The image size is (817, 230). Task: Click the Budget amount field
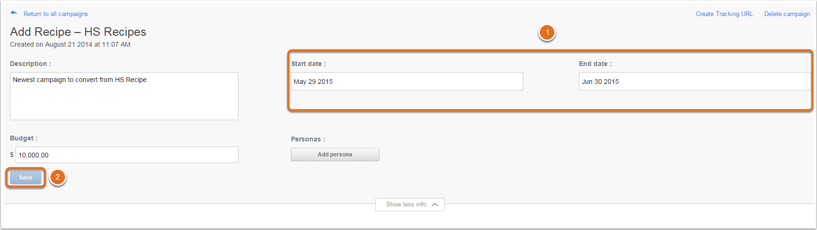point(127,155)
